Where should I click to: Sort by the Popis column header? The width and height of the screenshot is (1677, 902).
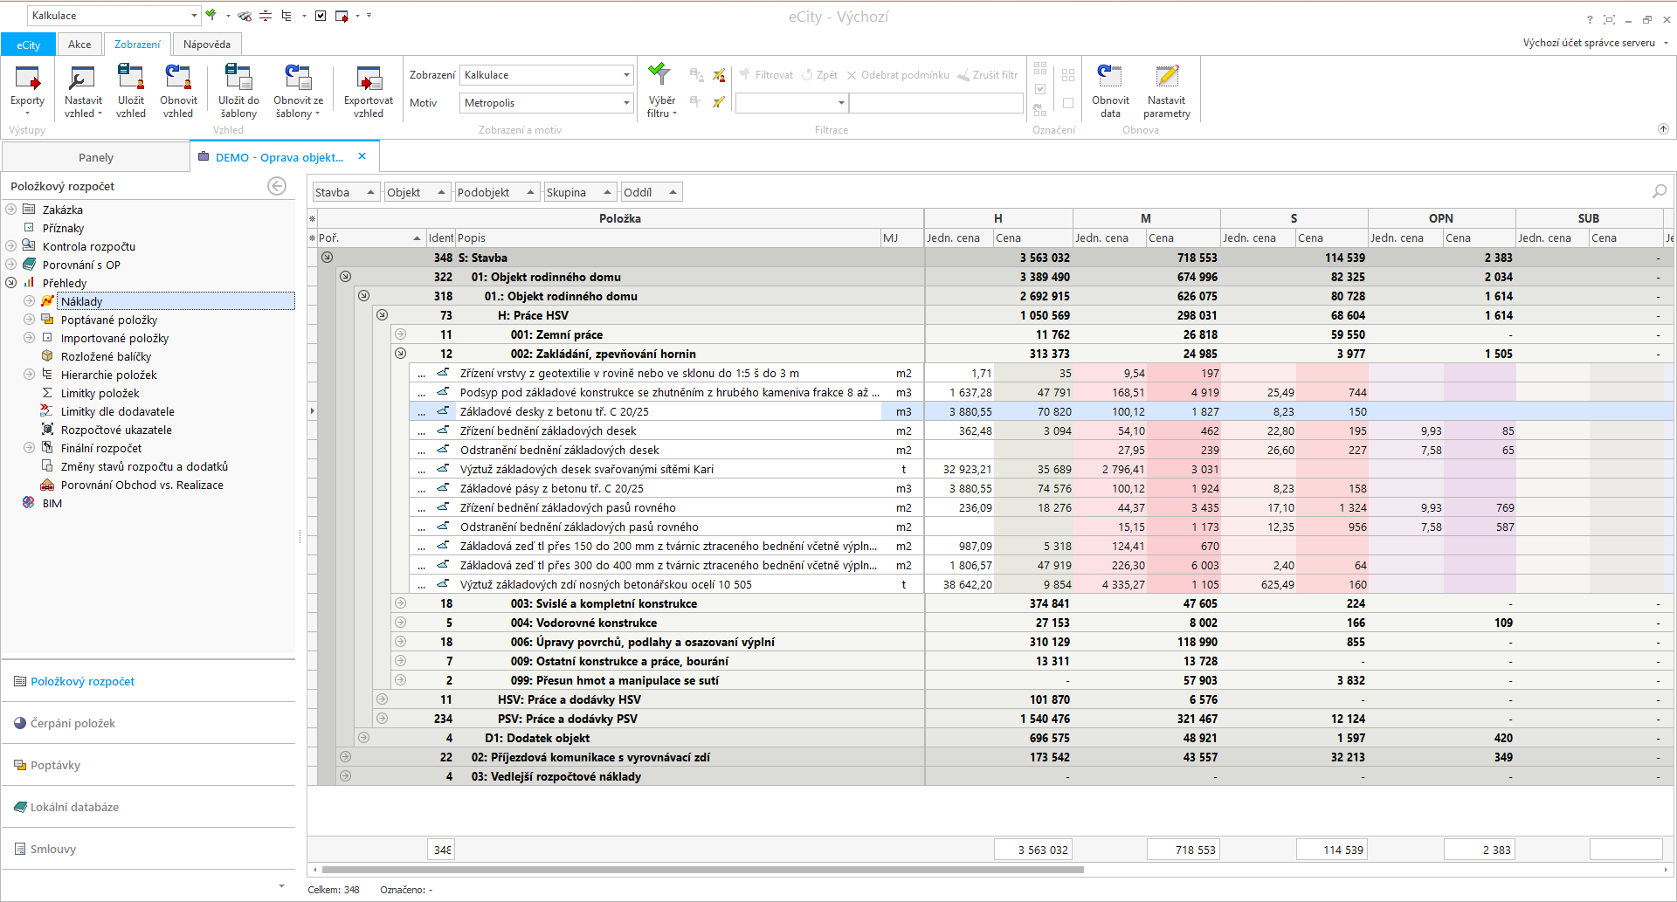(x=668, y=238)
